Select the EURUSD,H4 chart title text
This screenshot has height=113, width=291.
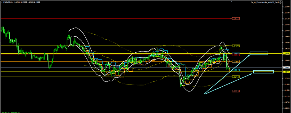pyautogui.click(x=8, y=2)
